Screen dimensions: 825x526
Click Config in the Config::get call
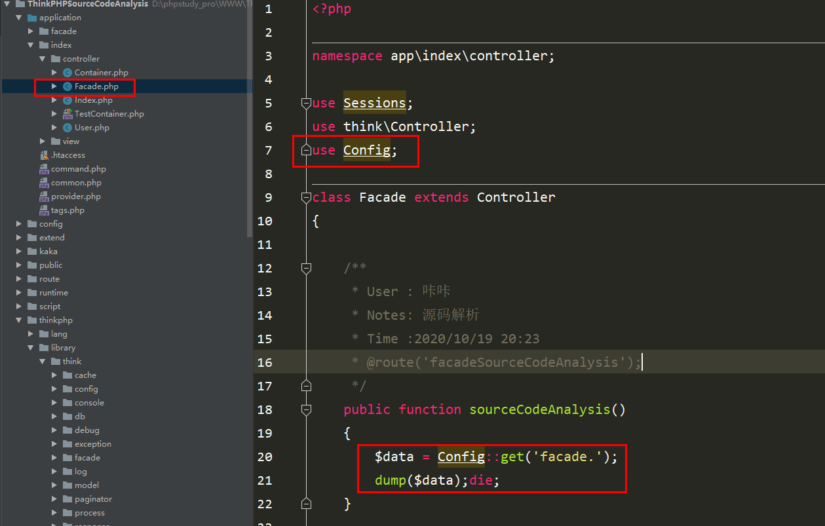(x=461, y=457)
